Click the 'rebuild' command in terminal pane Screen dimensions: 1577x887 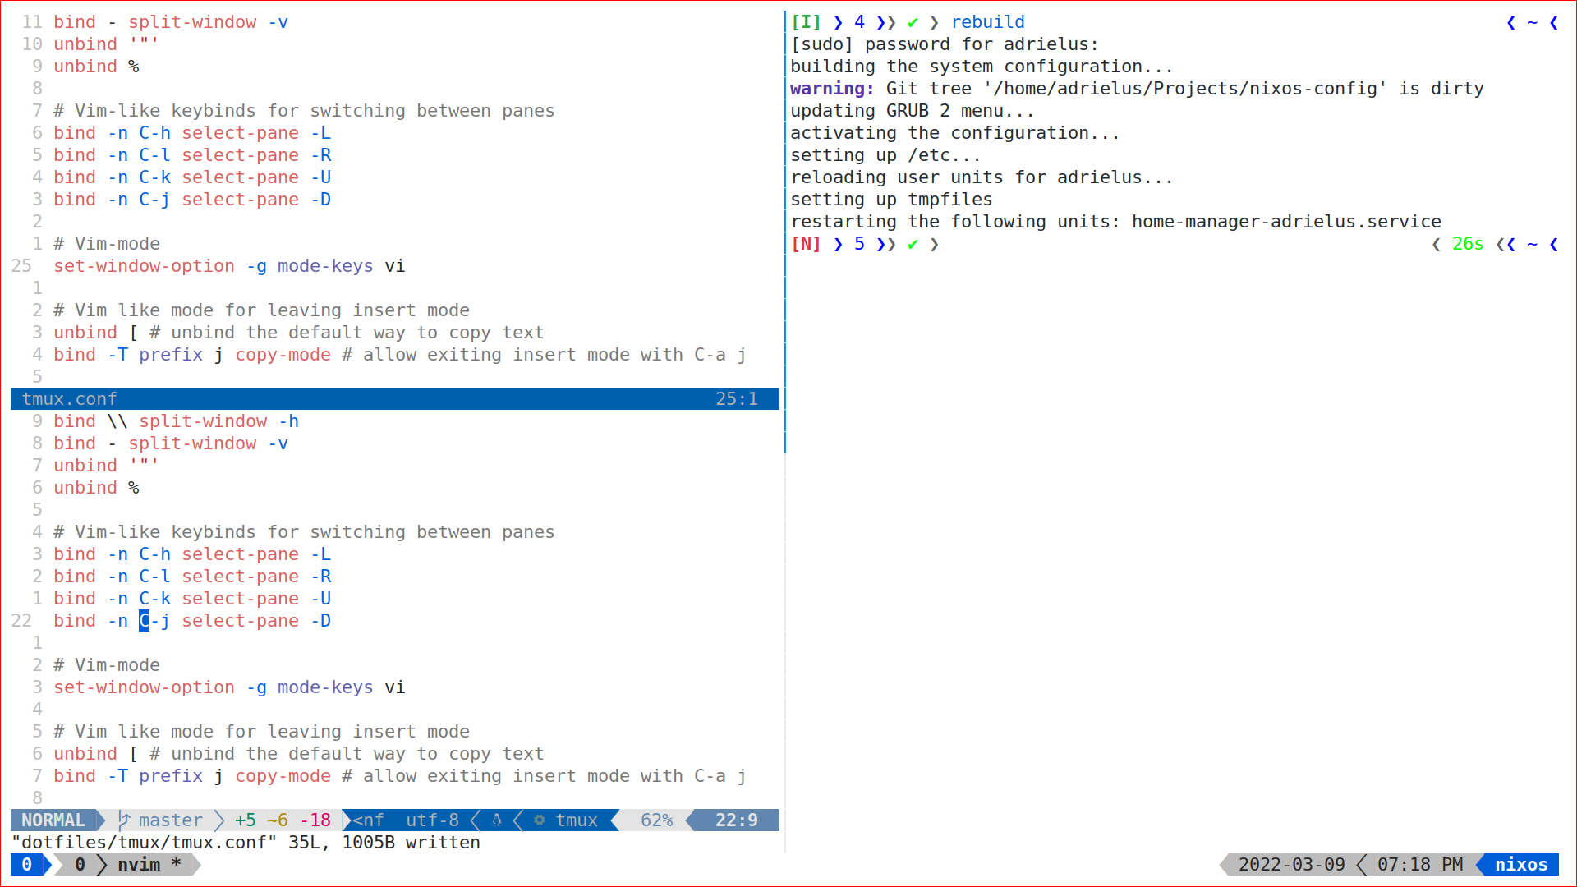click(987, 22)
